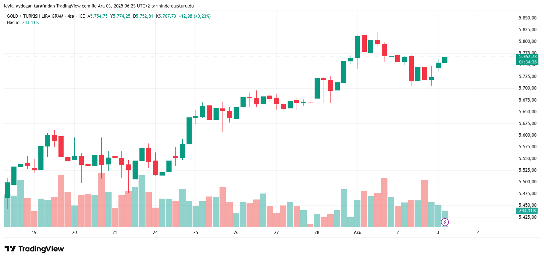Select date 19 on the time axis

[x=34, y=232]
